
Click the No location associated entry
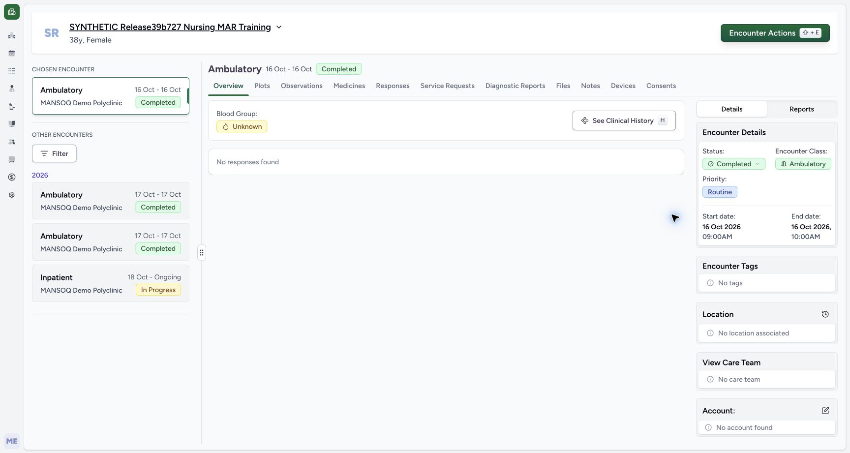click(767, 333)
